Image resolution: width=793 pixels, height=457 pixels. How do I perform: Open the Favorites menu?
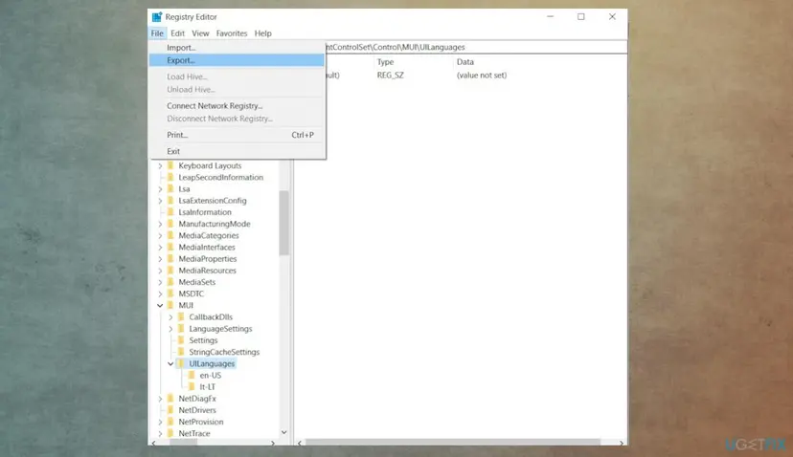click(x=232, y=33)
